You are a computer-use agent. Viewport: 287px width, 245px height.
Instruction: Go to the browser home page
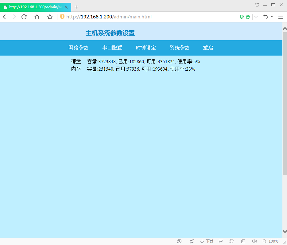click(37, 17)
